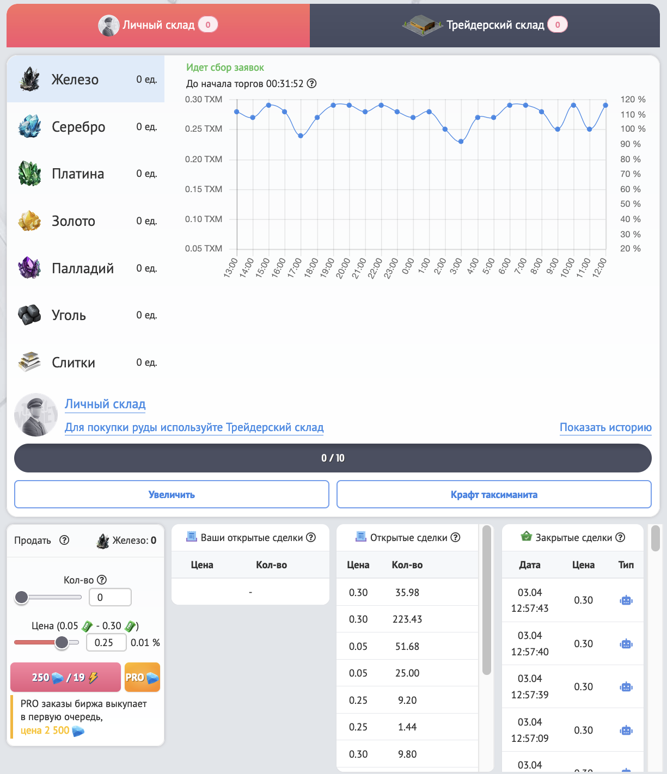Click the Показать историю link
The image size is (667, 774).
(605, 428)
